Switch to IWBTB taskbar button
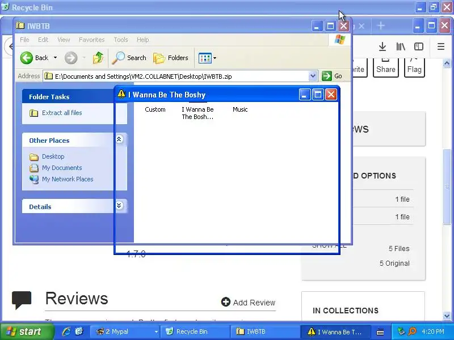The height and width of the screenshot is (340, 454). pos(265,331)
